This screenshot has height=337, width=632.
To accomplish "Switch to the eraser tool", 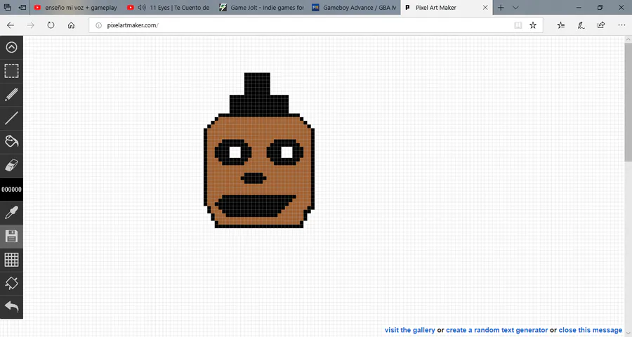I will [11, 165].
